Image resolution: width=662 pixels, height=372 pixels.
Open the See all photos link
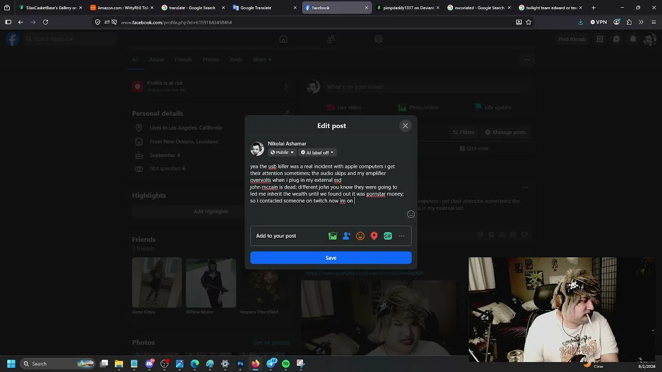tap(272, 343)
